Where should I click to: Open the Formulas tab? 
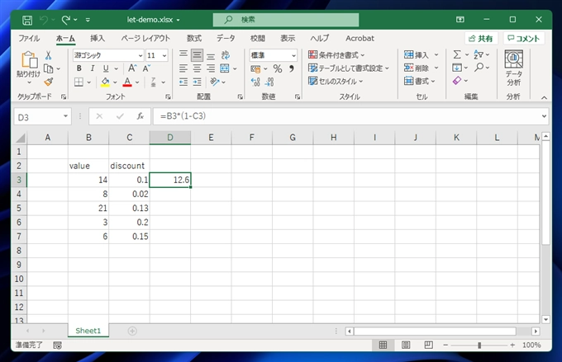point(194,38)
